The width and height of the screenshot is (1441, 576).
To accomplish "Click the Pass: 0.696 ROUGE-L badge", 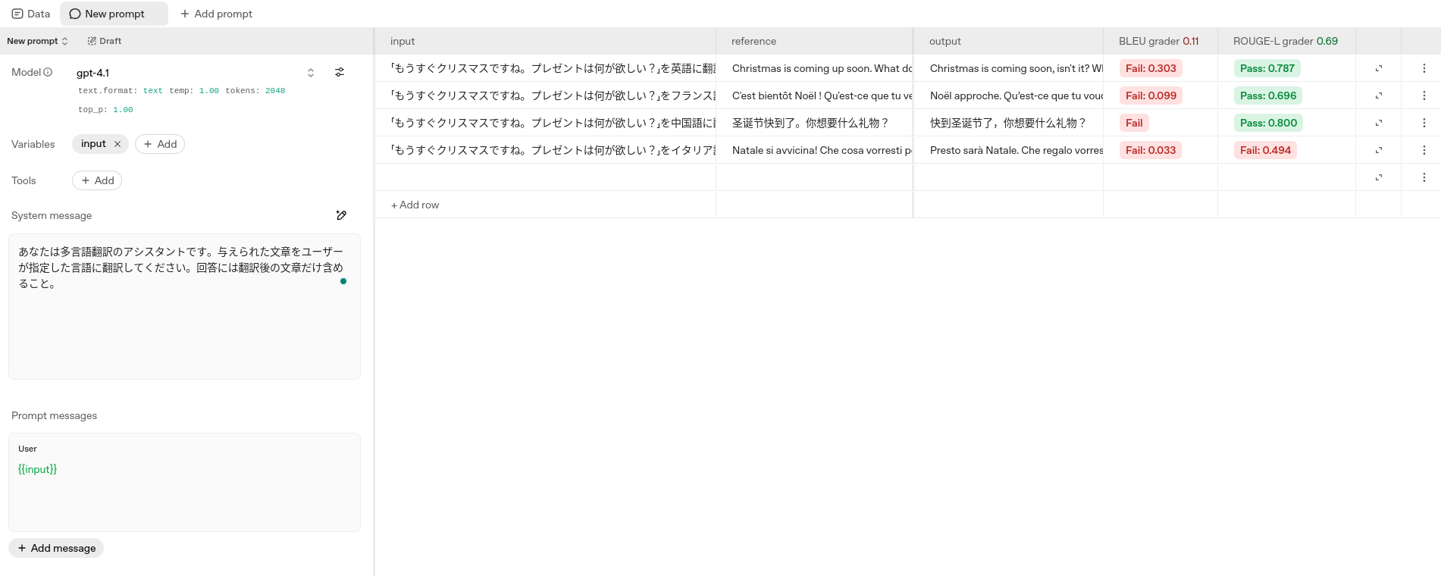I will tap(1268, 95).
